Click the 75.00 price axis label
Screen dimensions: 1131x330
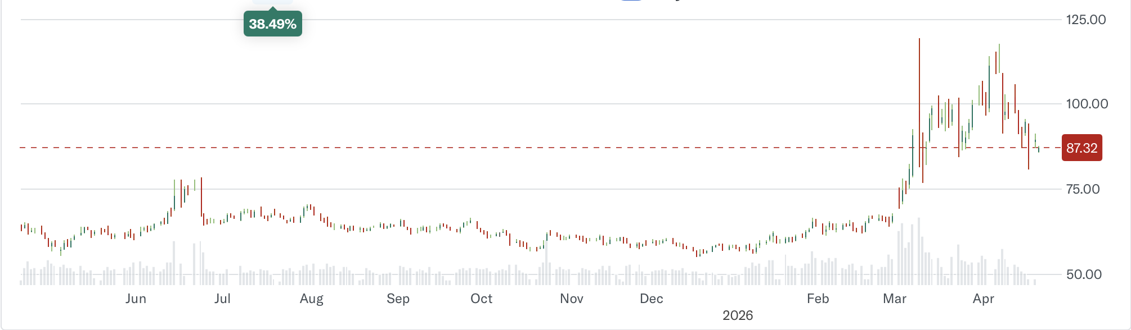point(1083,189)
